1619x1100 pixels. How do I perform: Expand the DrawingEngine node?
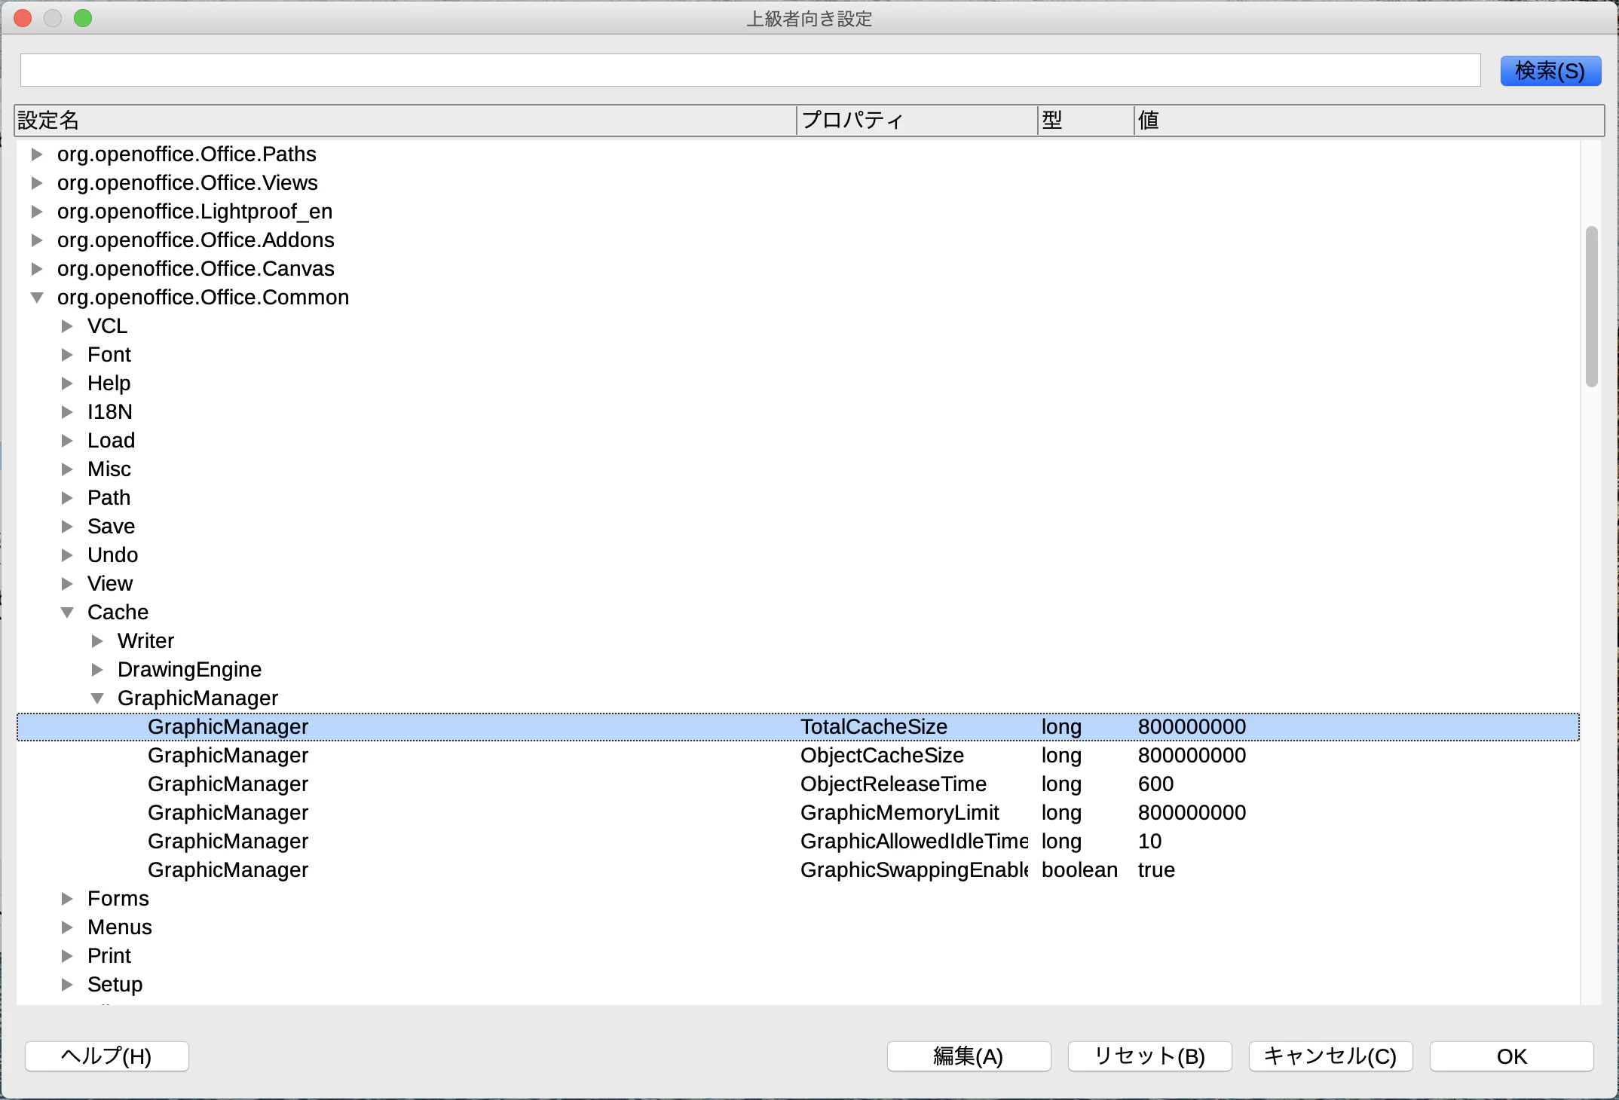click(97, 670)
